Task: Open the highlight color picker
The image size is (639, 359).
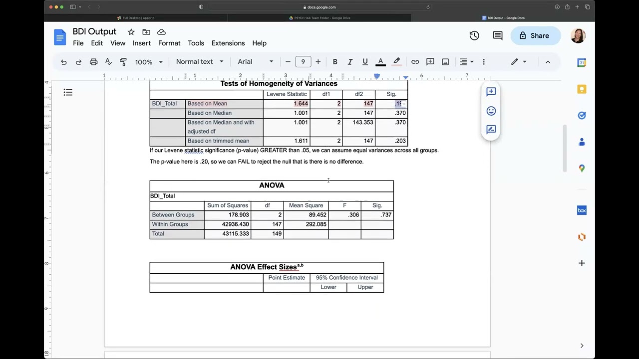Action: (x=396, y=62)
